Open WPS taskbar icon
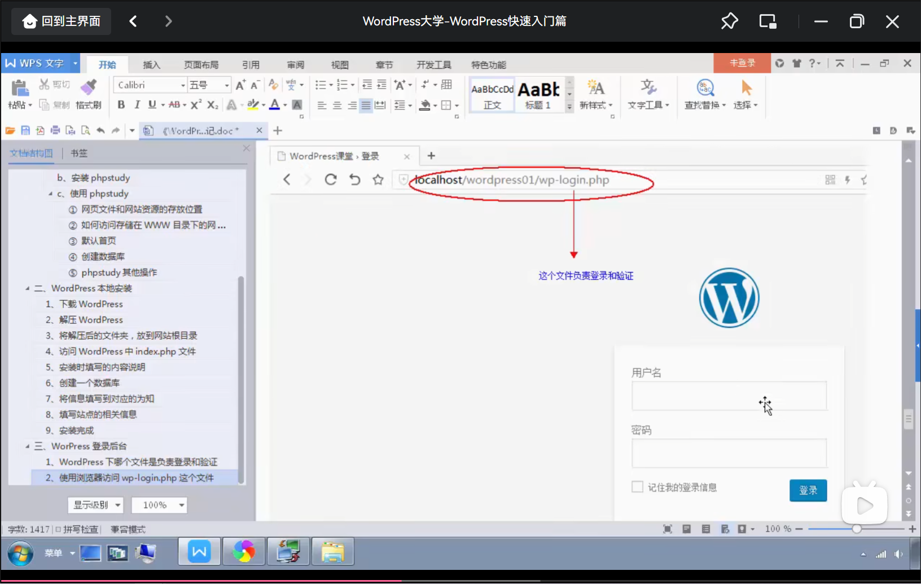Screen dimensions: 921x584 coord(199,551)
